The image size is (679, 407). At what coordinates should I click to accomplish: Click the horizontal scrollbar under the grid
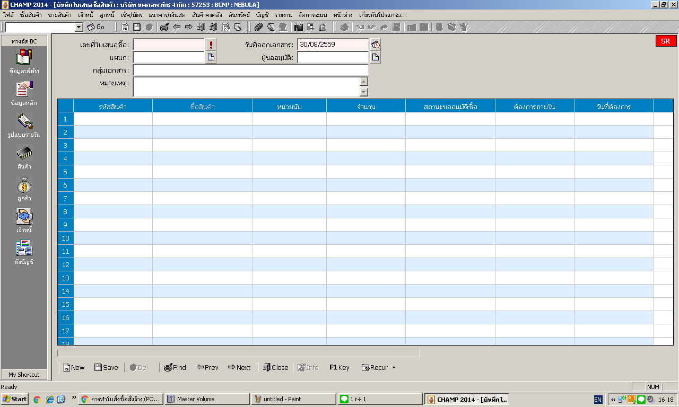click(239, 352)
